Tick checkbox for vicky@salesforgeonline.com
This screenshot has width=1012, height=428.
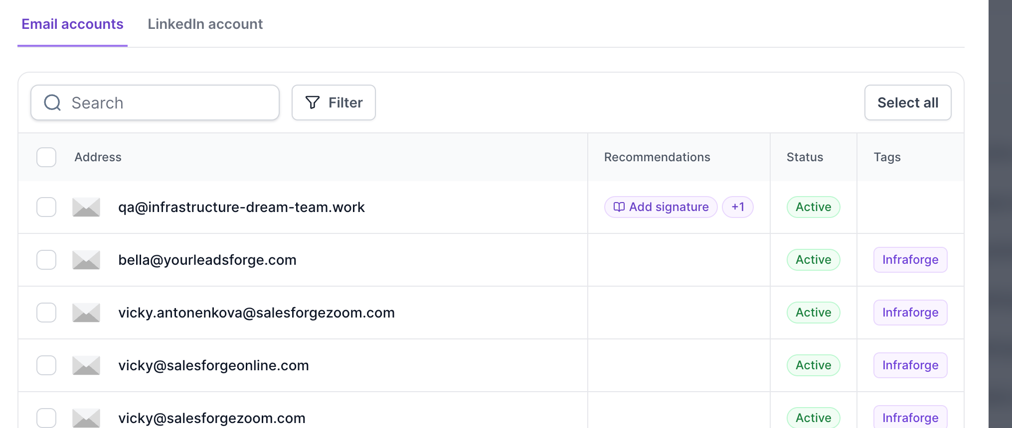(46, 365)
